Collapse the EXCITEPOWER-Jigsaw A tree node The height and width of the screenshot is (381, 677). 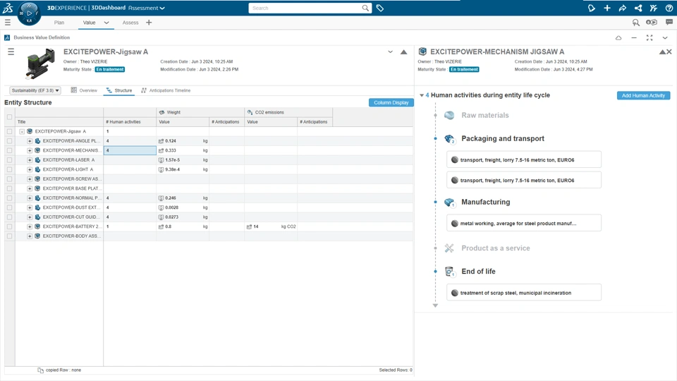click(x=22, y=131)
